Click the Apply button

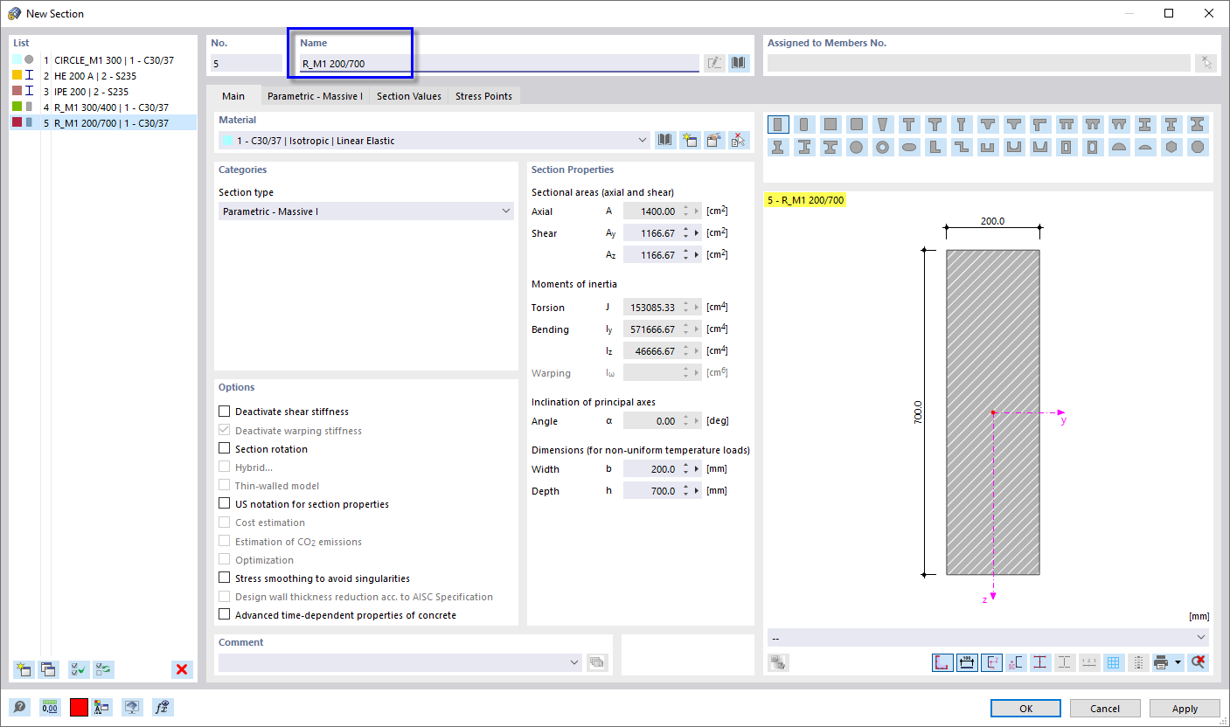(1185, 709)
